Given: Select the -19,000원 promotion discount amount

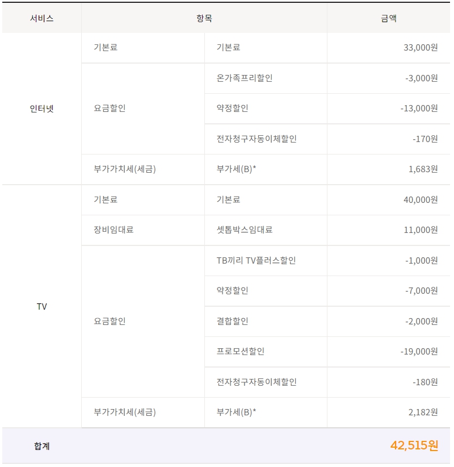Looking at the screenshot, I should (419, 352).
